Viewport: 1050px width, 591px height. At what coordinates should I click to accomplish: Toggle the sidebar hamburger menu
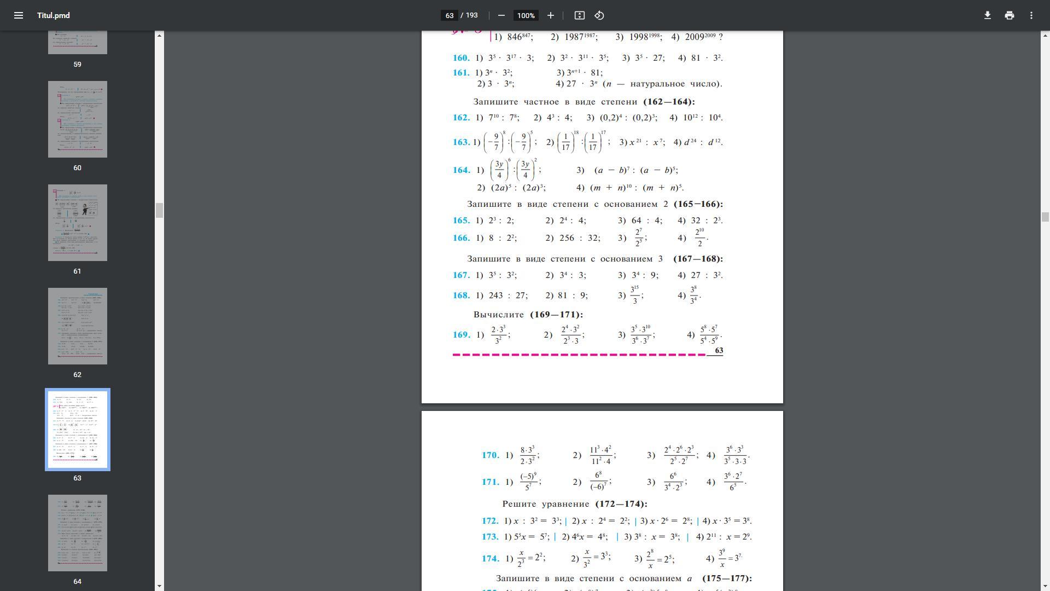pos(18,15)
